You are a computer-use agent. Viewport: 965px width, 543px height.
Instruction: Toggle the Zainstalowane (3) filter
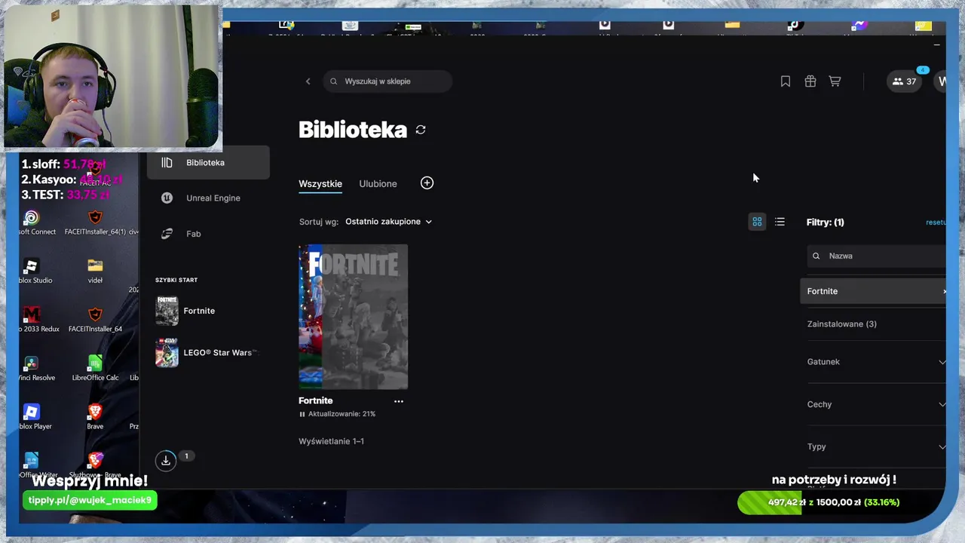(x=841, y=324)
